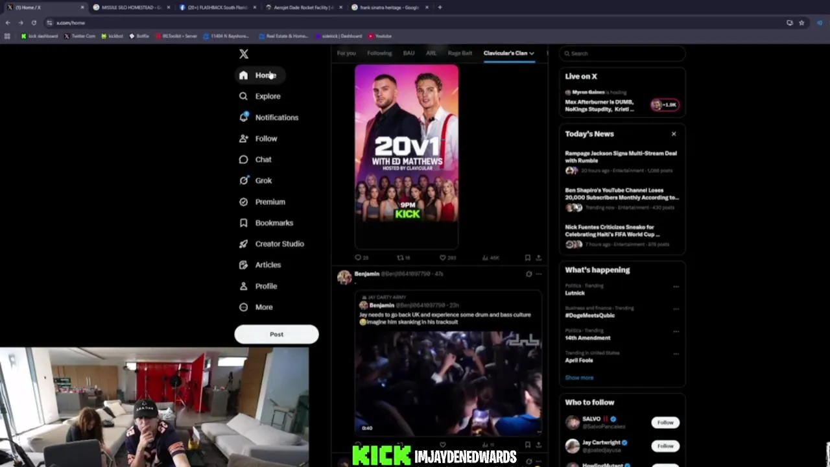Join the Max Afterburner live space
Image resolution: width=830 pixels, height=467 pixels.
[x=600, y=105]
